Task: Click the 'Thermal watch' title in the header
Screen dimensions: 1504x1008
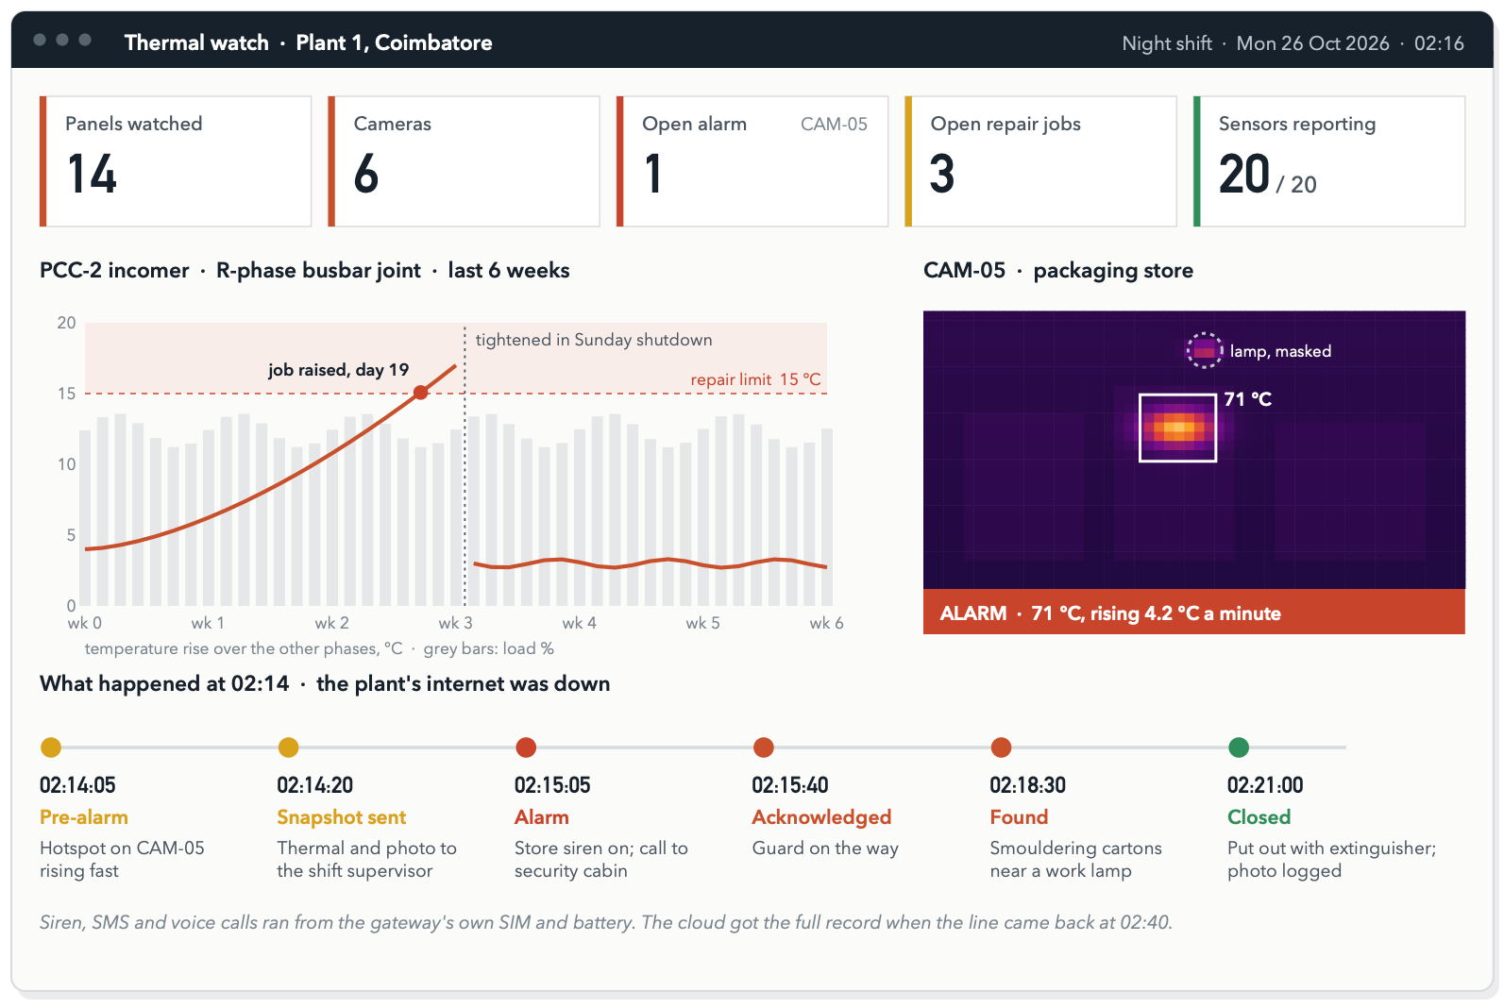Action: click(196, 42)
